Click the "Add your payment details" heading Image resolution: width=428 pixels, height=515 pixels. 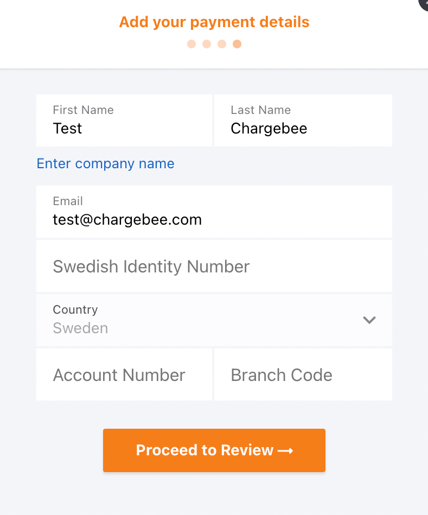pyautogui.click(x=214, y=22)
